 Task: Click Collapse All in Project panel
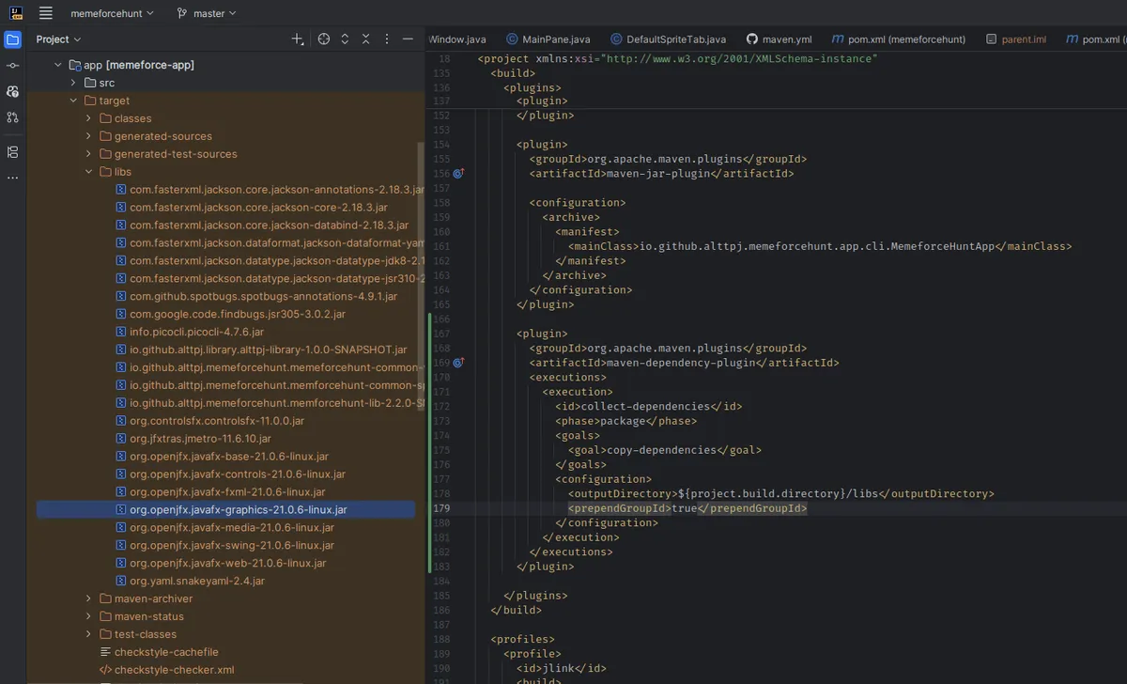pyautogui.click(x=364, y=39)
